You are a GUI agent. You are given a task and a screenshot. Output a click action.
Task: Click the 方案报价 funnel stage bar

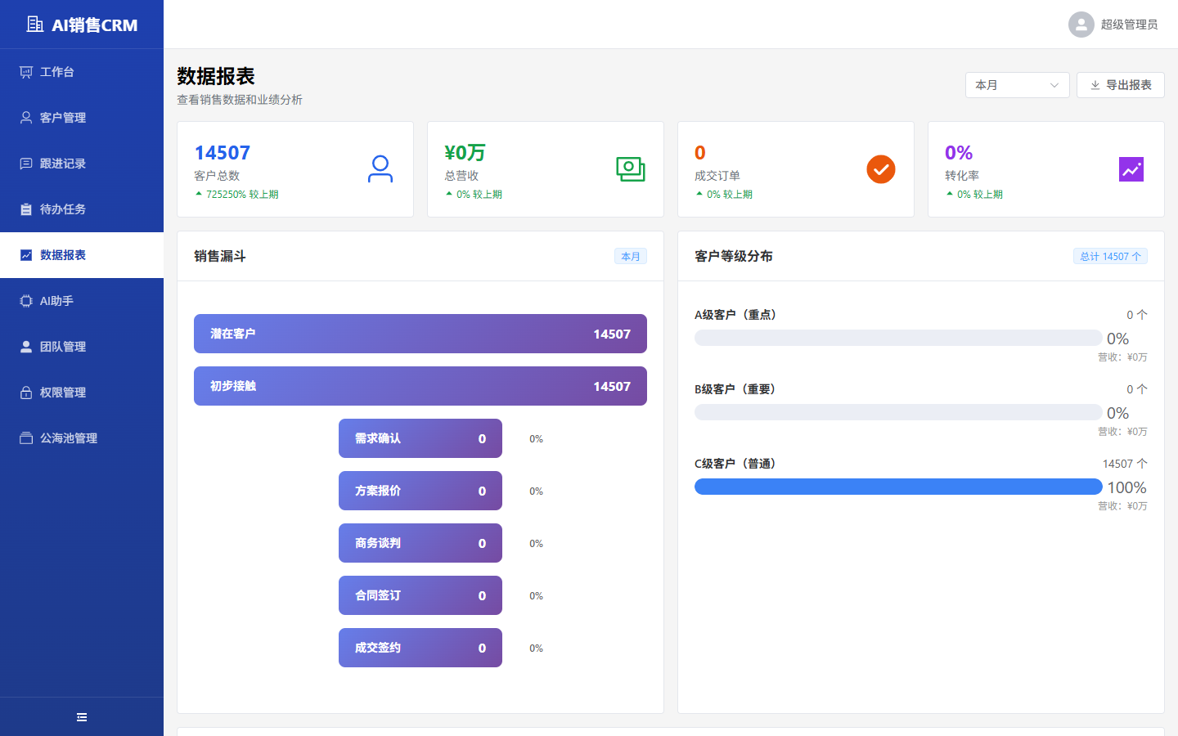420,491
